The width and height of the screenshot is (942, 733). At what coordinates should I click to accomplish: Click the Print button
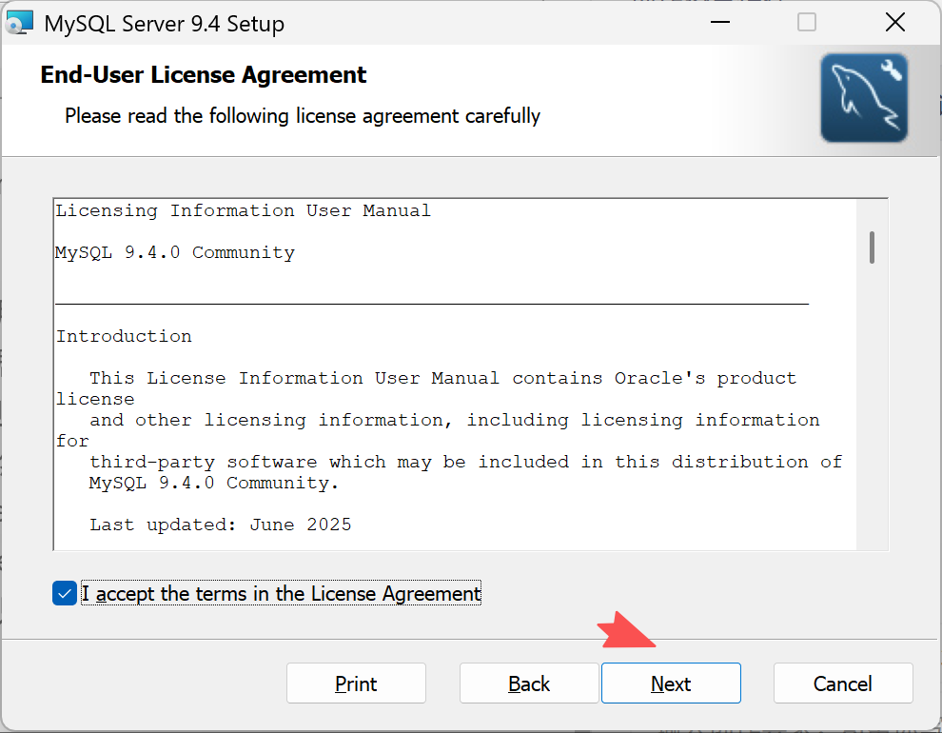[x=356, y=683]
